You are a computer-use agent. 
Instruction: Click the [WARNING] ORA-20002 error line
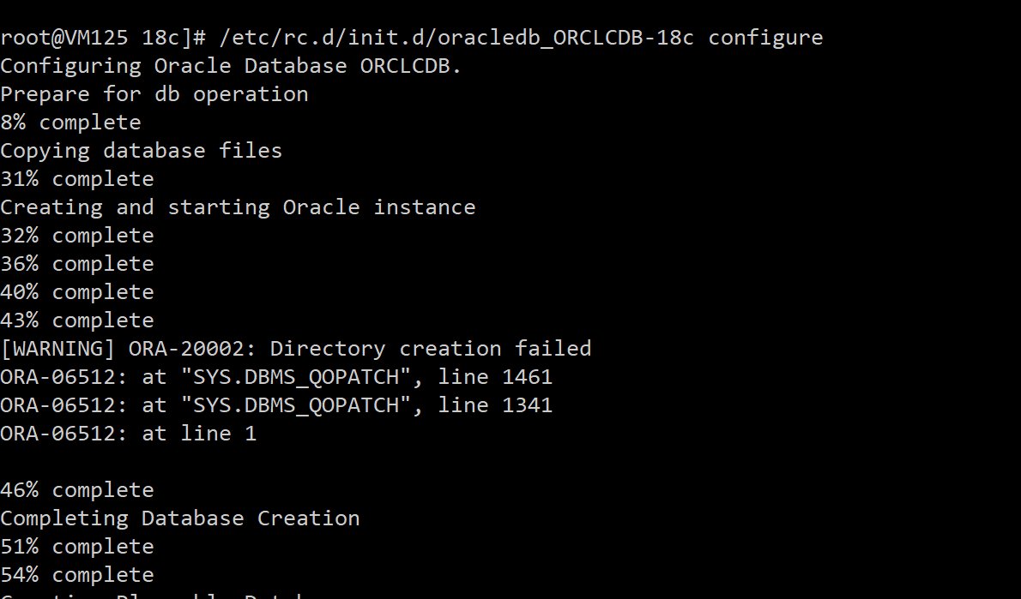pos(296,349)
